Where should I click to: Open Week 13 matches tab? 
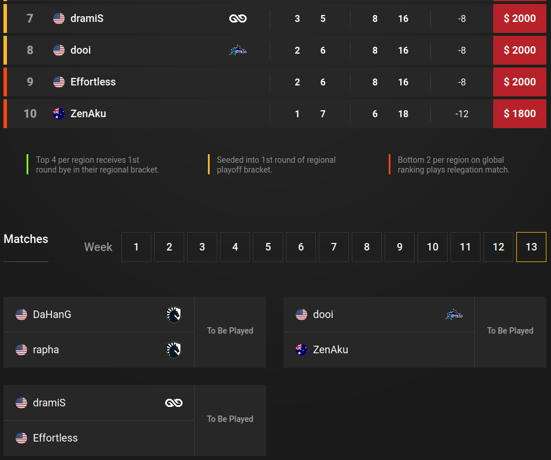pos(531,247)
